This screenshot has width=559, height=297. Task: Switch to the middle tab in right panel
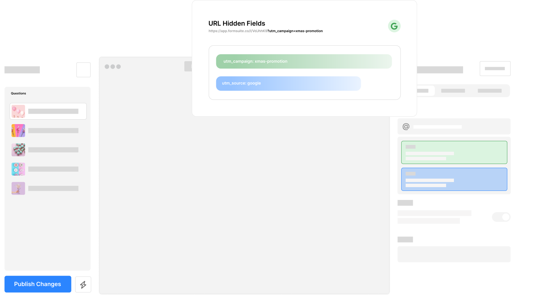(453, 91)
